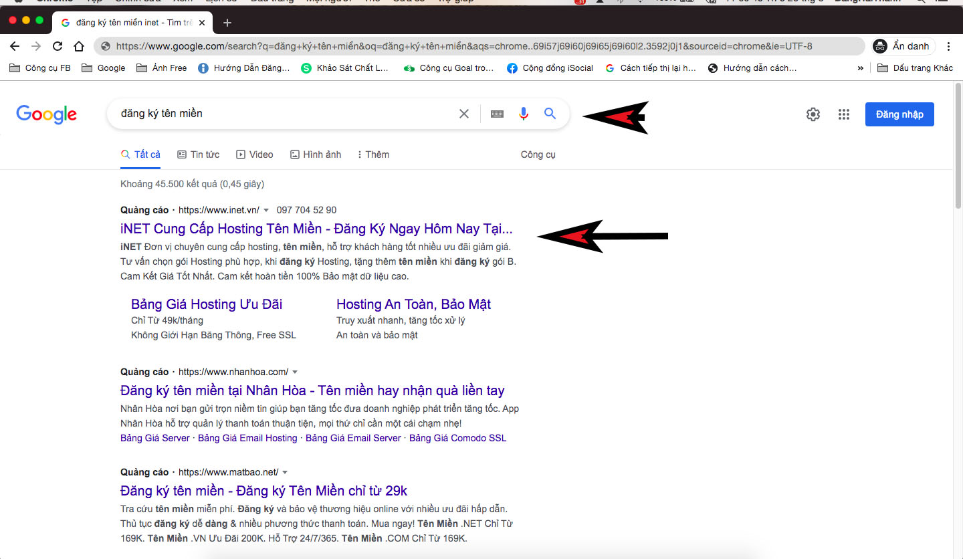Show hidden bookmarks with chevron

tap(860, 68)
